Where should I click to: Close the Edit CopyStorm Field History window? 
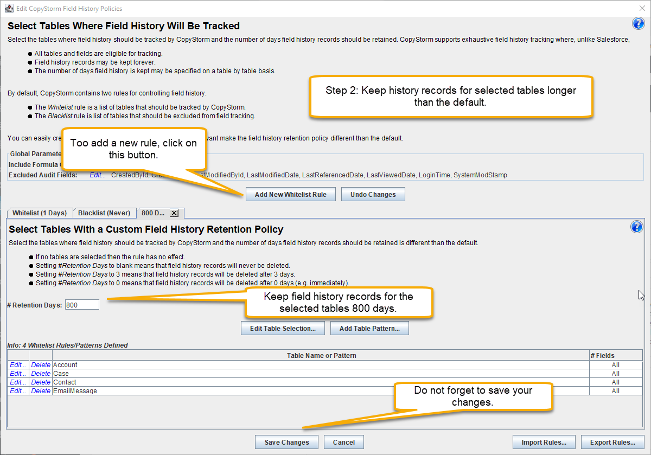click(641, 8)
